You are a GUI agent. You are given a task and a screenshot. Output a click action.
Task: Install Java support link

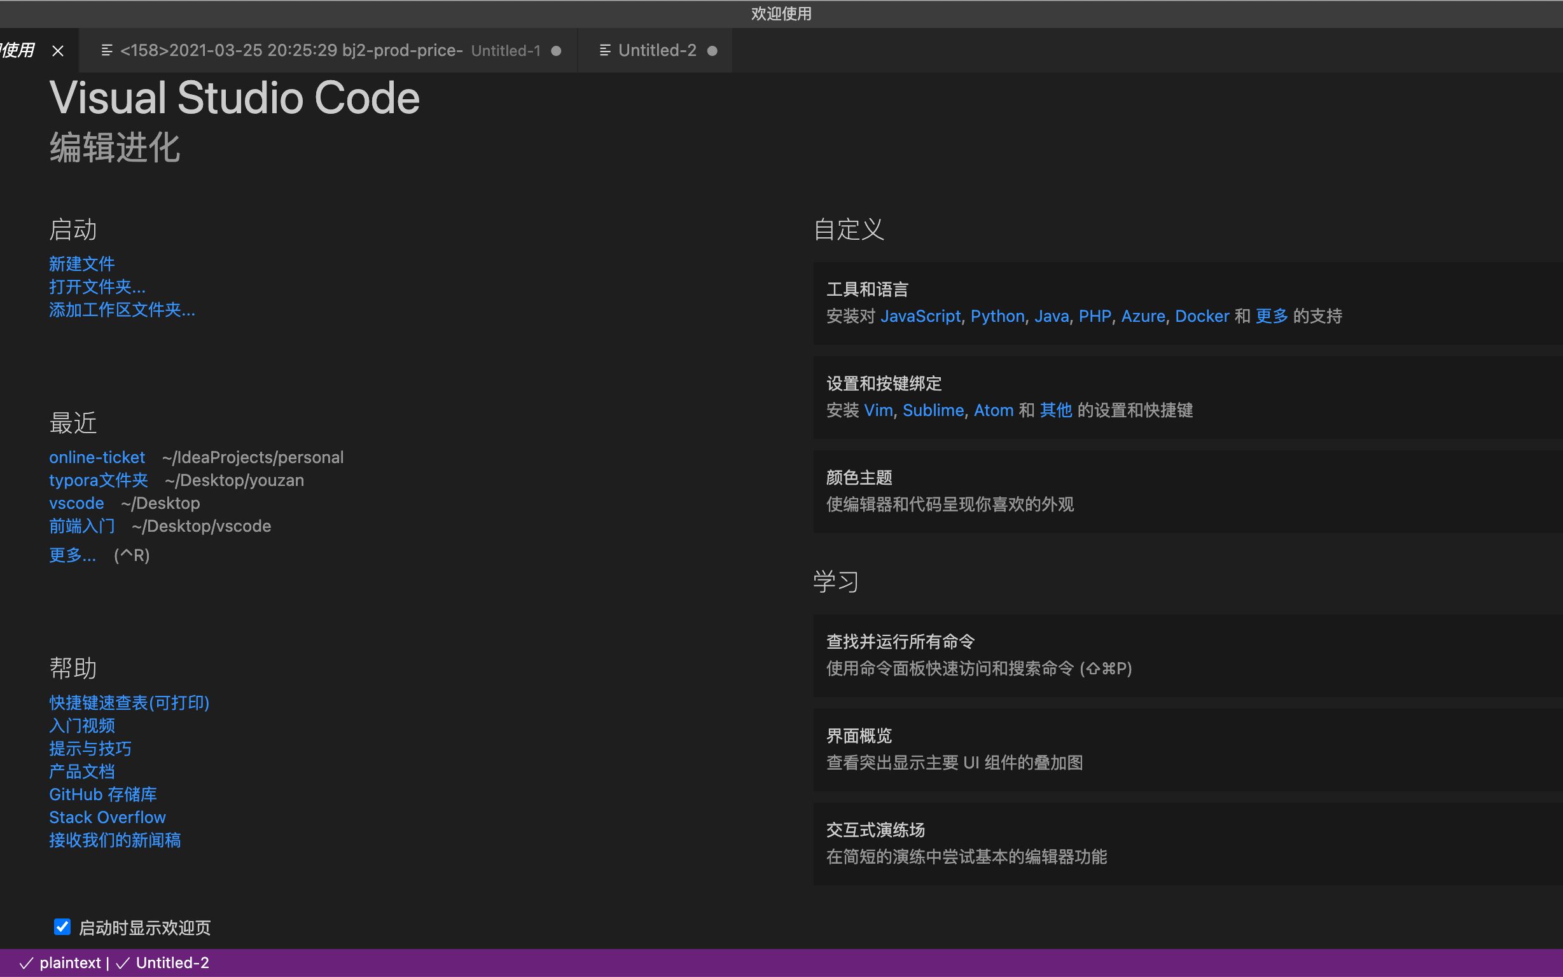point(1052,316)
